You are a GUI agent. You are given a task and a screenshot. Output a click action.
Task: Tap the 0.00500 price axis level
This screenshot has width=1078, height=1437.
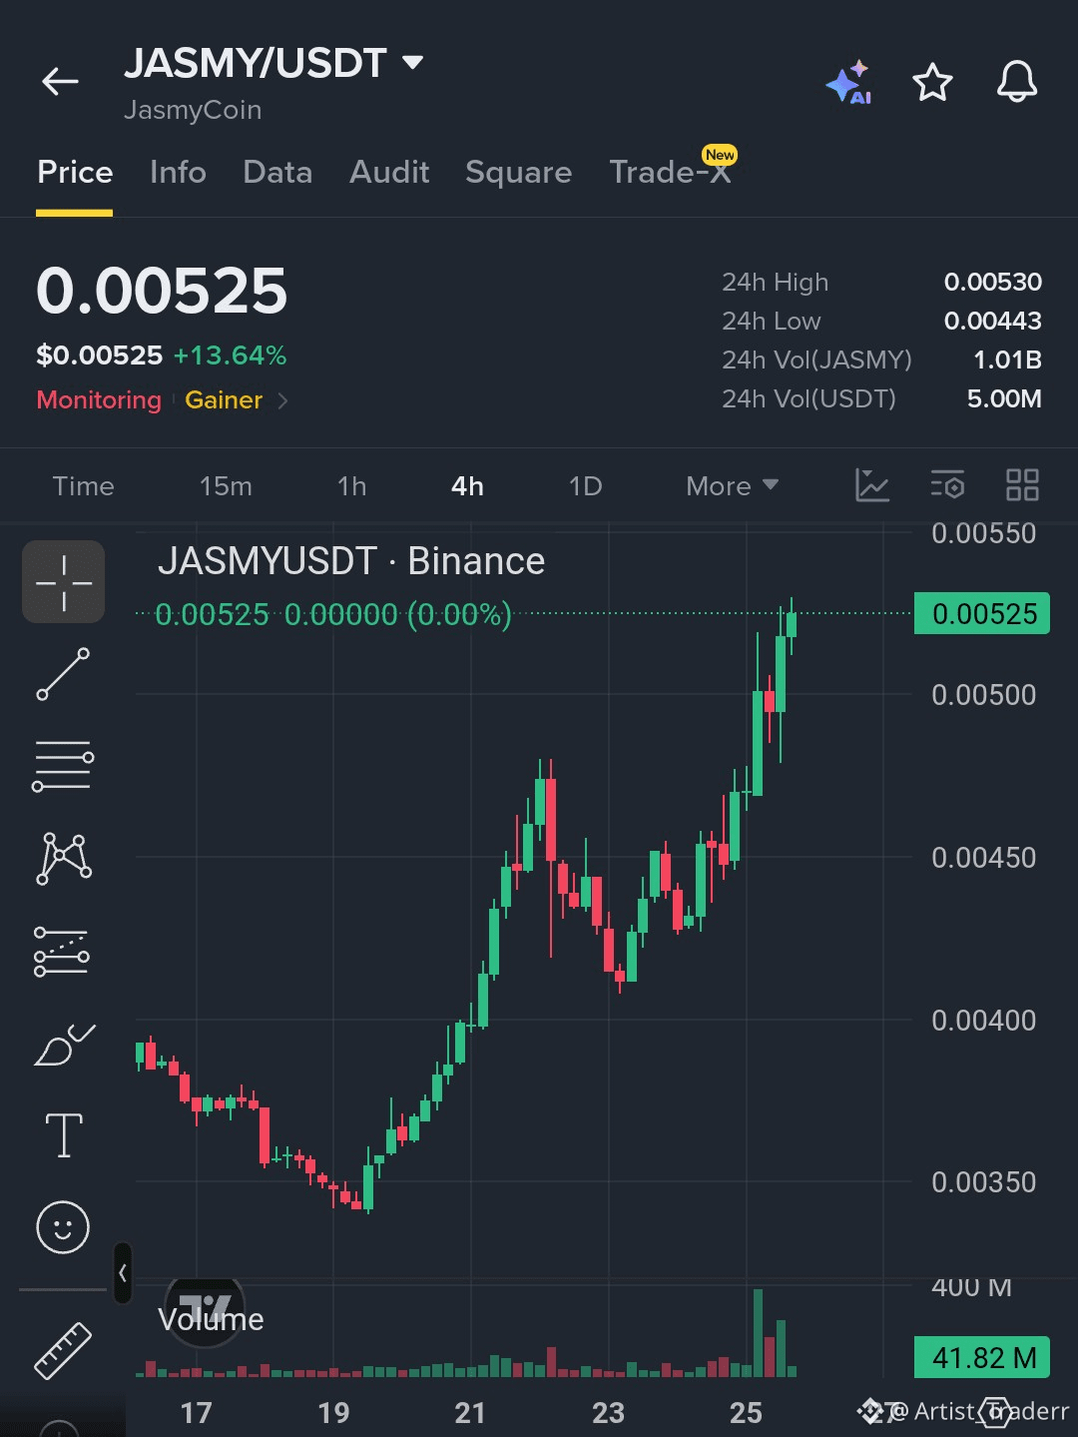coord(984,695)
